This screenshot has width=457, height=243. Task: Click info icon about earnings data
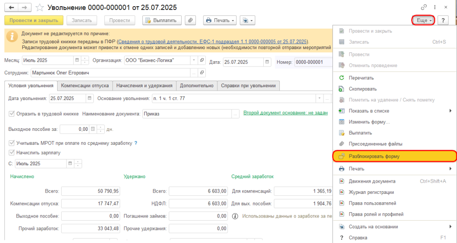coord(235,216)
